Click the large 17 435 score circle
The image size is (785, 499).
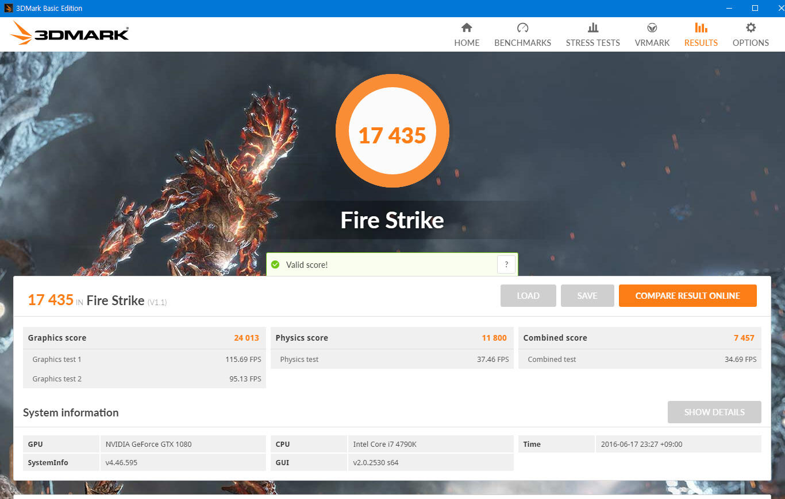[x=392, y=131]
